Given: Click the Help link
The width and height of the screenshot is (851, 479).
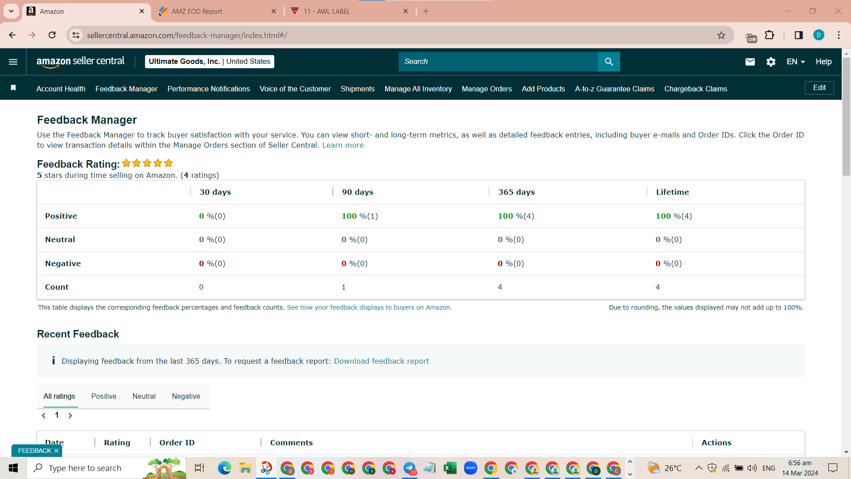Looking at the screenshot, I should [x=824, y=62].
